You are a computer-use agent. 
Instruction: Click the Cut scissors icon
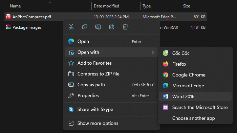coord(71,27)
